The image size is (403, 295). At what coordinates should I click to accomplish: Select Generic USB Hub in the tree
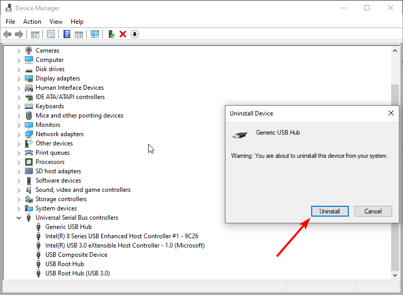coord(68,227)
